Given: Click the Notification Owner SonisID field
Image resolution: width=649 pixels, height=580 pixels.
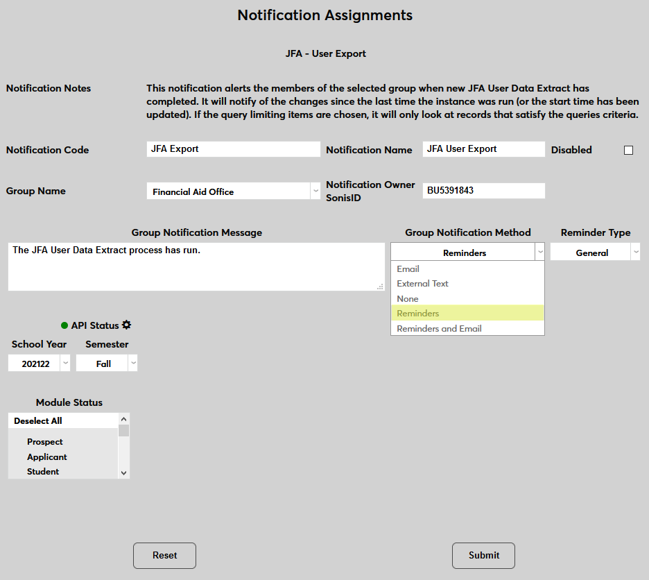Looking at the screenshot, I should (x=483, y=190).
